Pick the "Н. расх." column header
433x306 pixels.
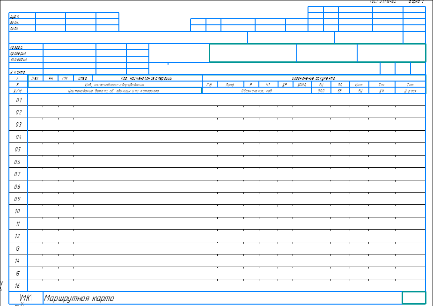click(411, 90)
